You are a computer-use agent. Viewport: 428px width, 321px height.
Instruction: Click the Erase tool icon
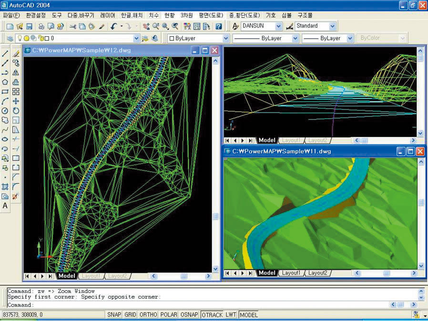pyautogui.click(x=16, y=53)
